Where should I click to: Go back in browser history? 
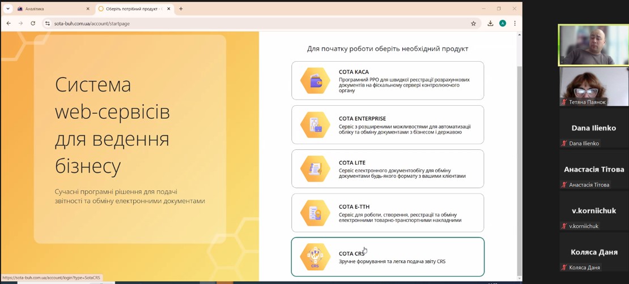pos(9,24)
